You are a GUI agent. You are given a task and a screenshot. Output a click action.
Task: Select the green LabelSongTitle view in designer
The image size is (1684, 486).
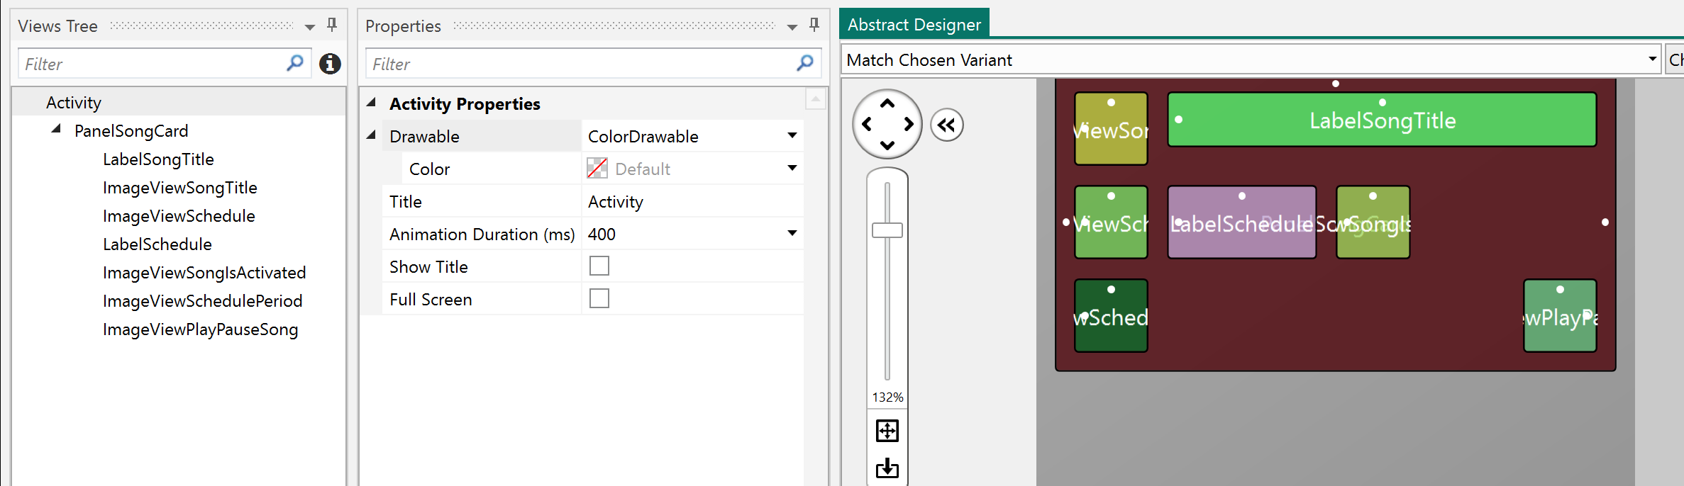click(x=1382, y=120)
